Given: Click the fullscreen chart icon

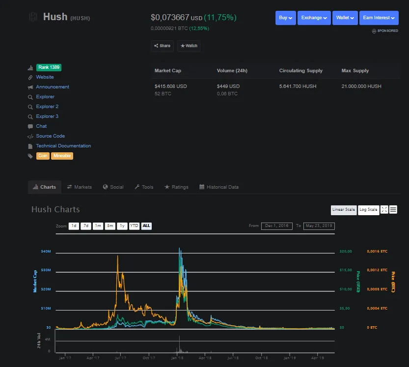Looking at the screenshot, I should click(384, 210).
